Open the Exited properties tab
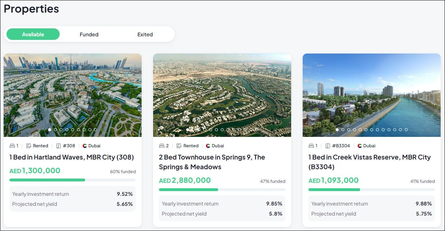Viewport: 445px width, 231px height. 145,34
